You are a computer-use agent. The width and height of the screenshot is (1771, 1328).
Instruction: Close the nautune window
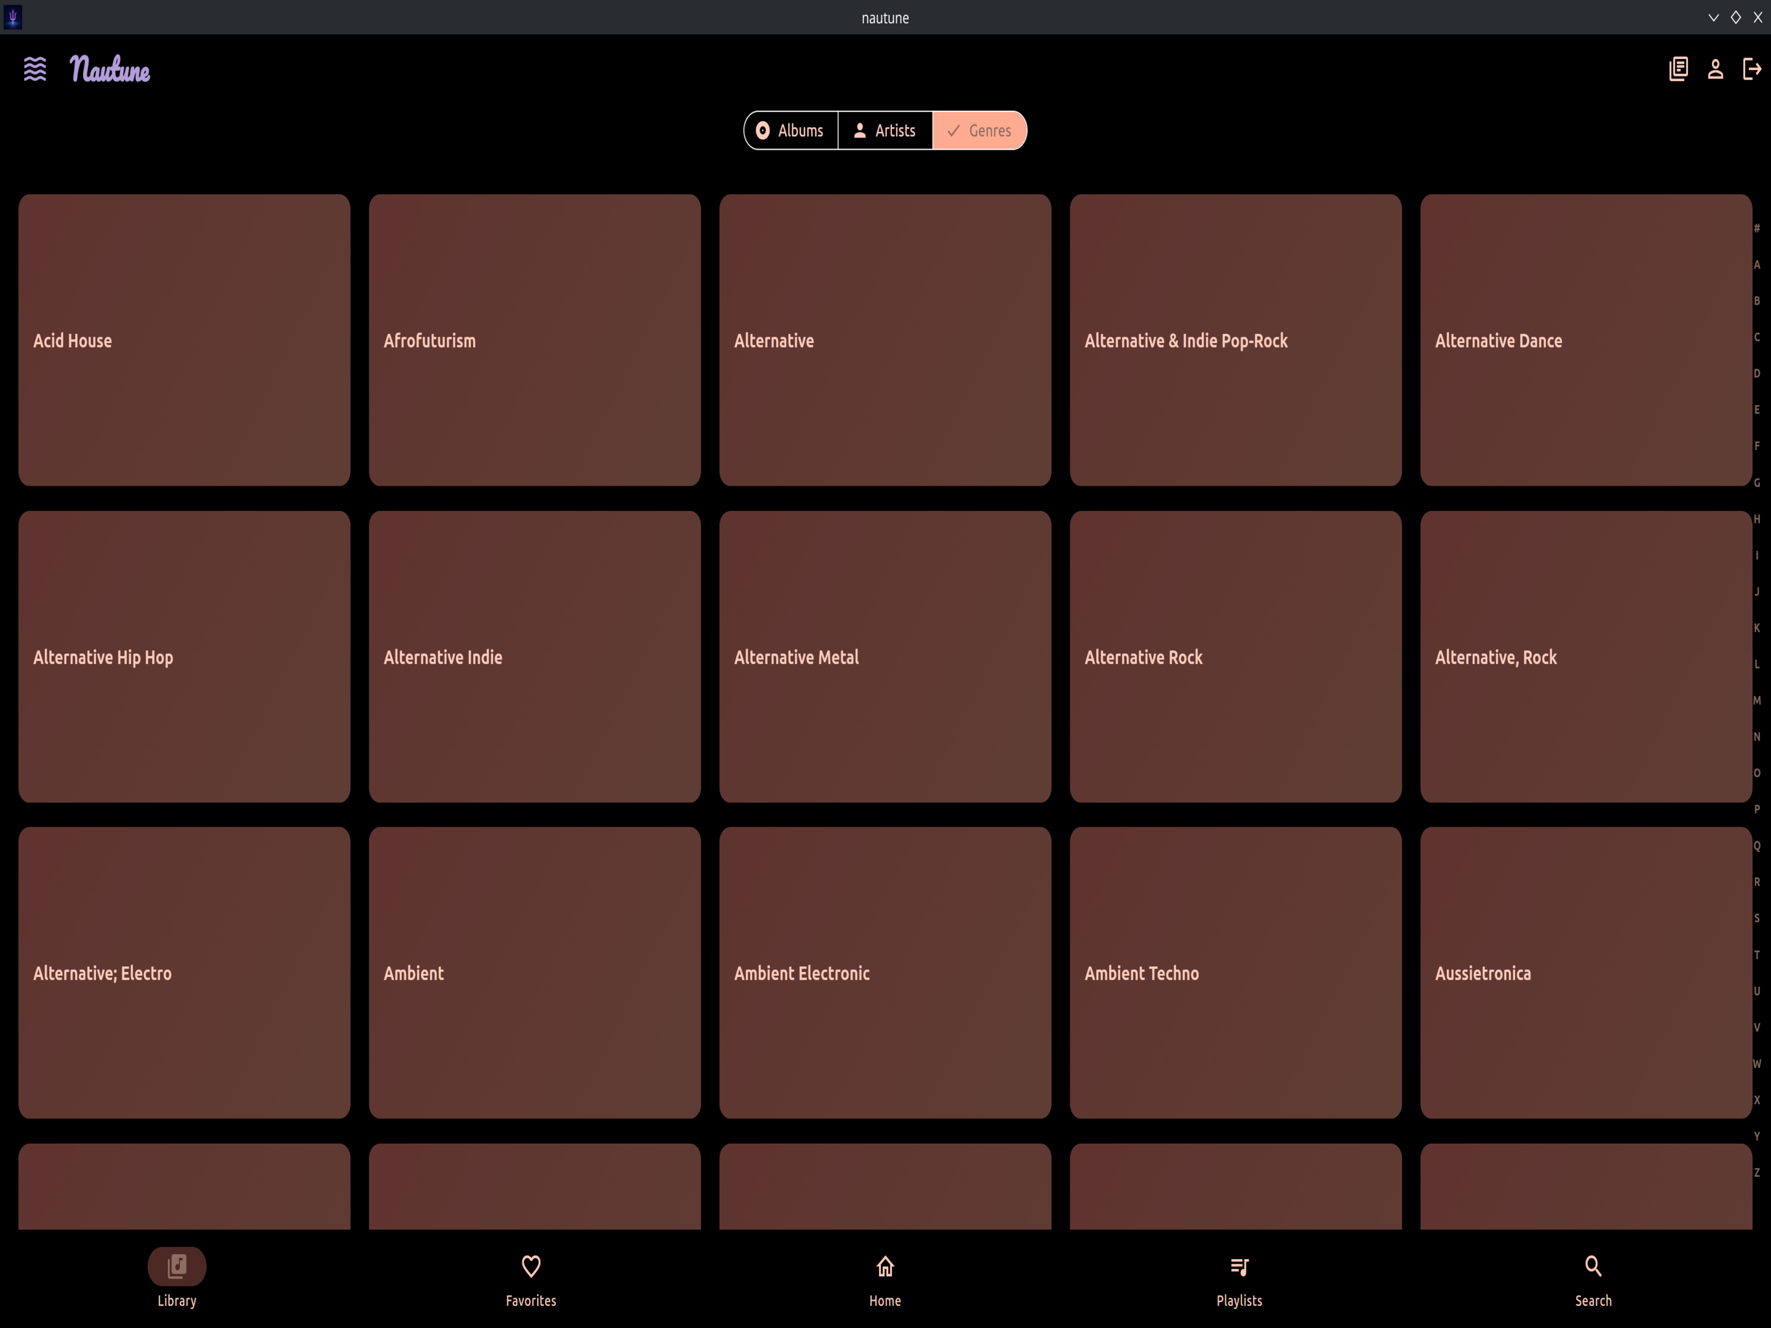pos(1758,17)
